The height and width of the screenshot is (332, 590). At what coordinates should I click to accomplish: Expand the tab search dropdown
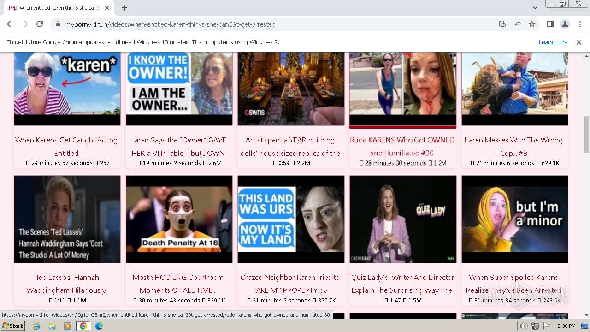click(535, 8)
